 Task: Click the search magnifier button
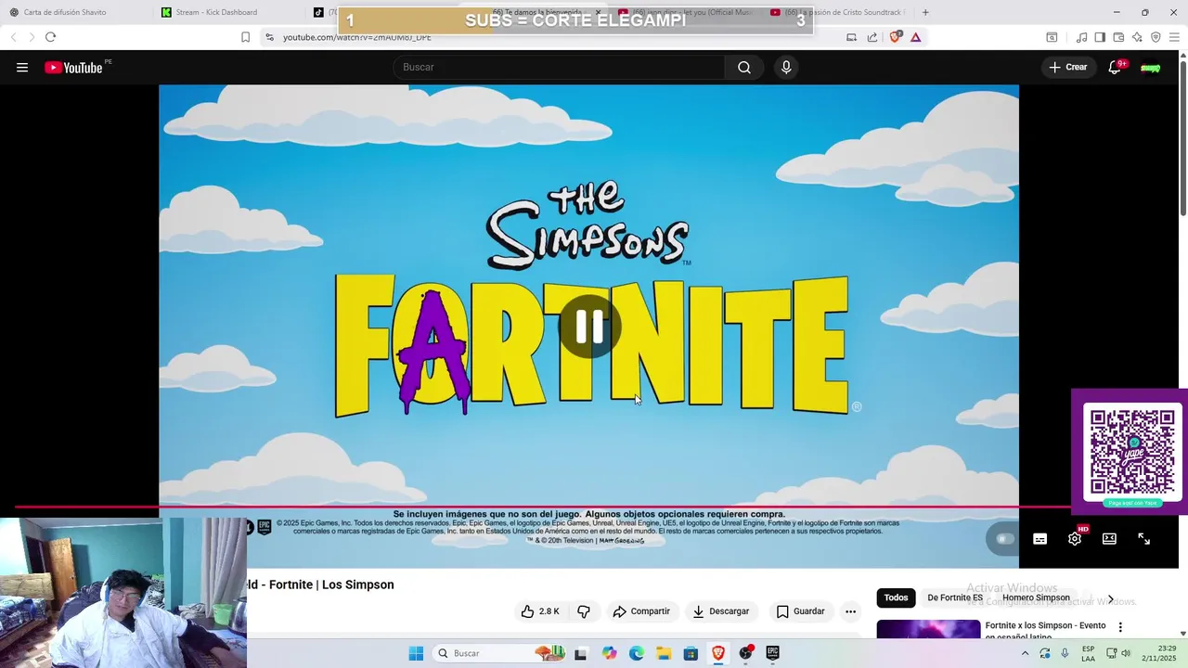point(744,67)
